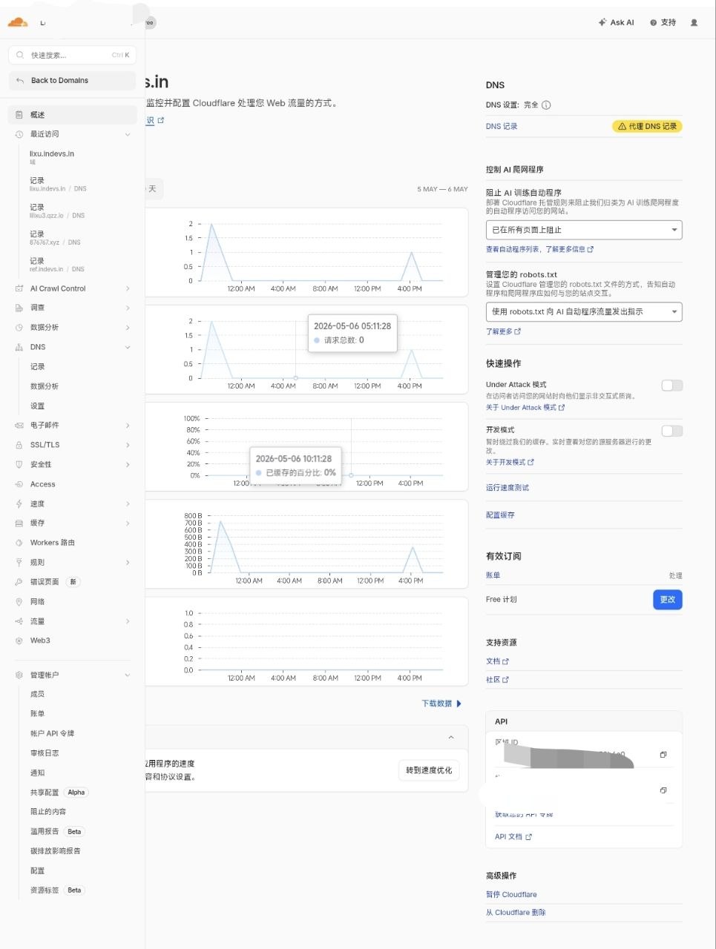
Task: Click 暂停 Cloudflare link
Action: point(511,894)
